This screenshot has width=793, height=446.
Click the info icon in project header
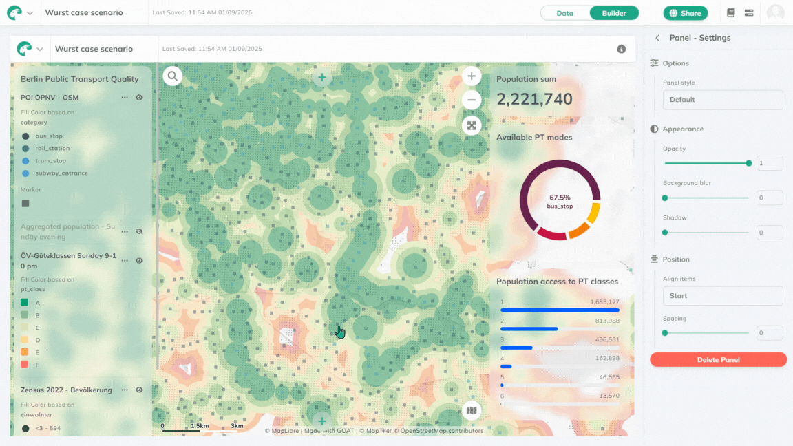[621, 49]
